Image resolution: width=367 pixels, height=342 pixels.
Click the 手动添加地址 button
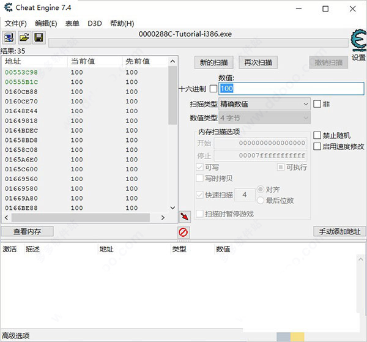pos(339,231)
